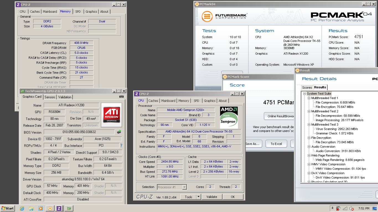Viewport: 378px width, 212px height.
Task: Open the media player taskbar icon
Action: pyautogui.click(x=41, y=208)
